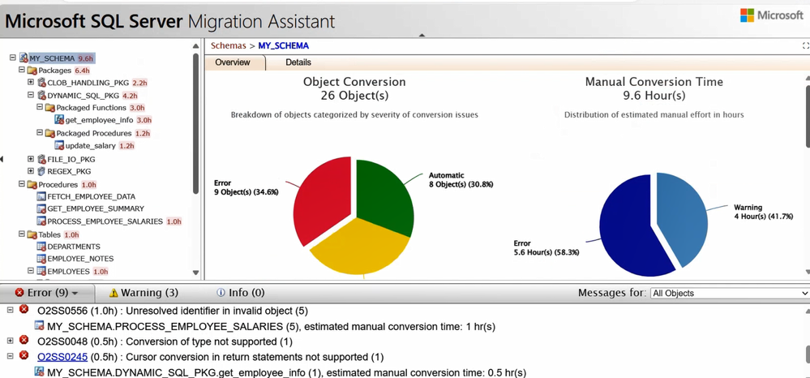The image size is (810, 378).
Task: Click the Tables folder icon
Action: tap(32, 234)
